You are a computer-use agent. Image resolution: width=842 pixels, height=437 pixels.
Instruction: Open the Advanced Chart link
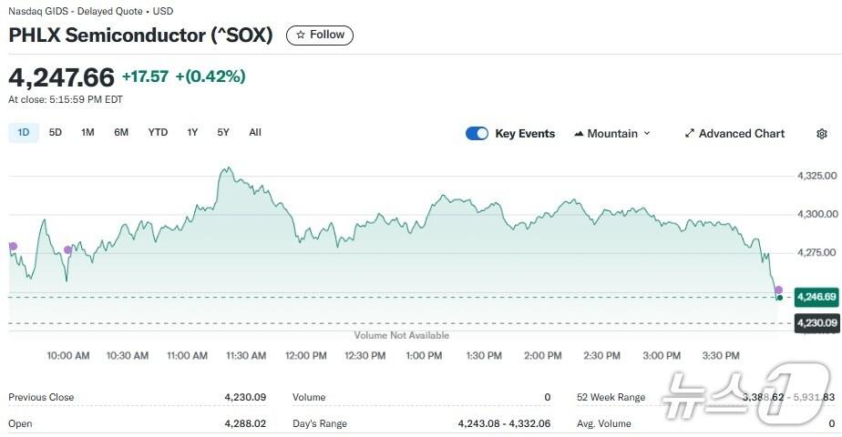click(741, 134)
